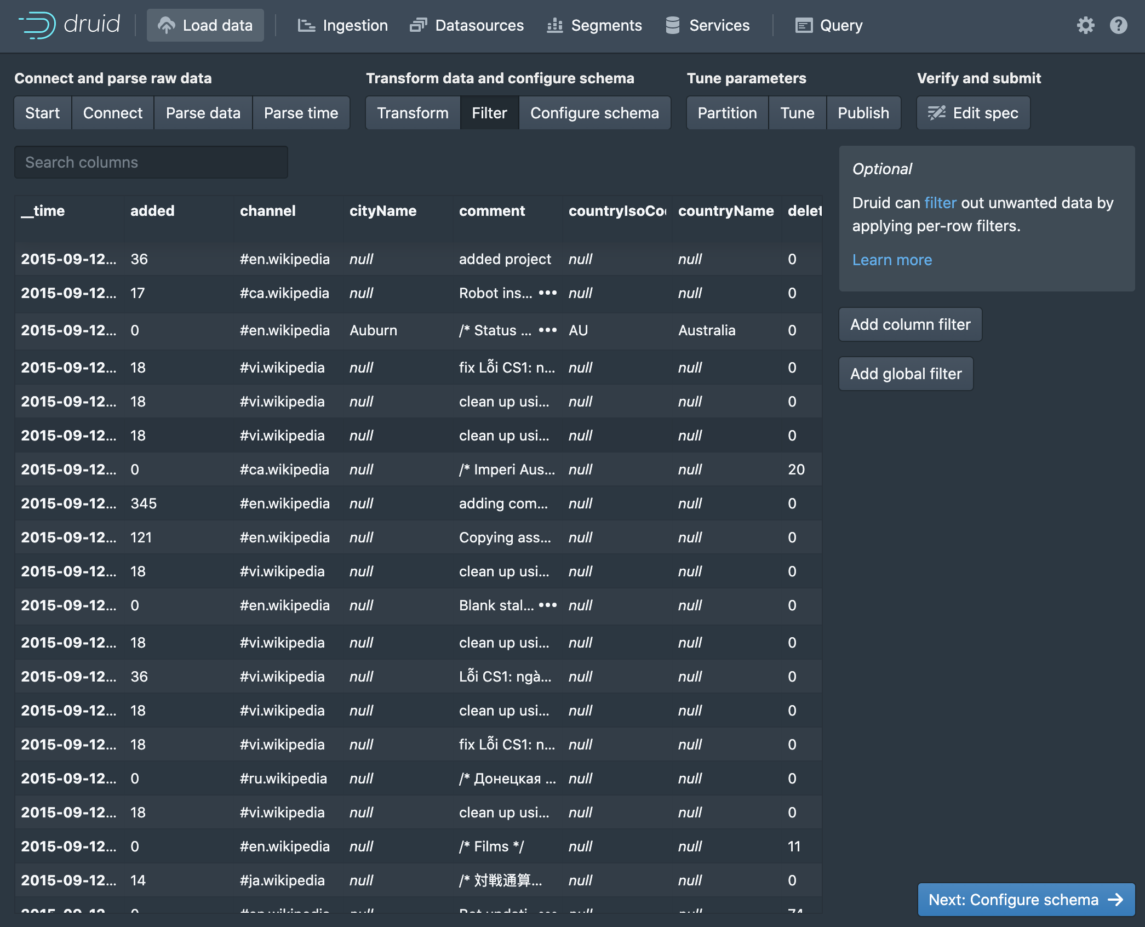Open the Query view
The width and height of the screenshot is (1145, 927).
829,25
